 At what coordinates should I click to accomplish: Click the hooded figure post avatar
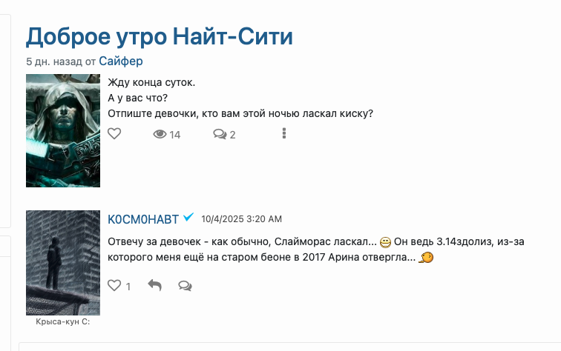pos(63,130)
